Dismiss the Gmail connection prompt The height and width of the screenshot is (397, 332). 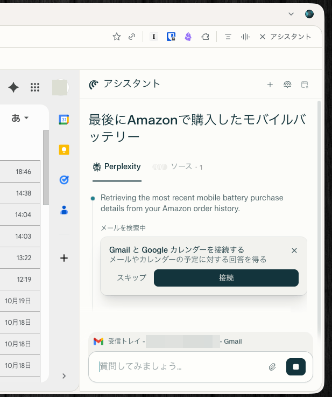(294, 250)
